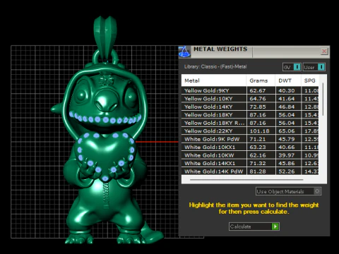Click the 45.86 DWT value
This screenshot has width=339, height=254.
tap(287, 163)
